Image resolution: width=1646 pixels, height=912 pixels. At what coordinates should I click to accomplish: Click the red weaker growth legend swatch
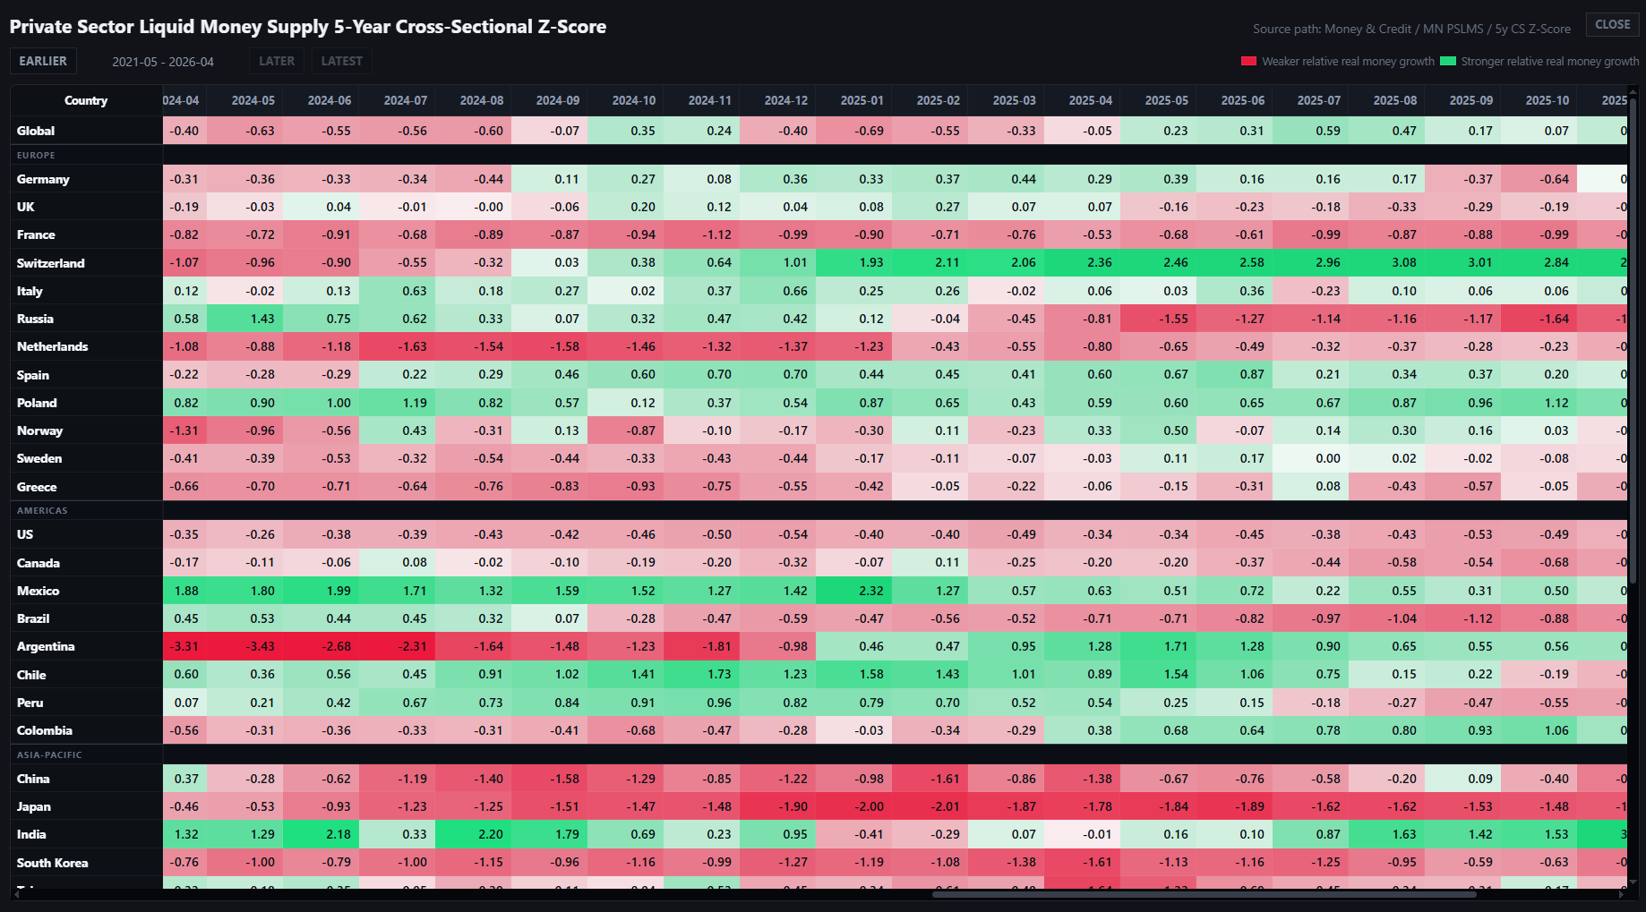(1248, 62)
